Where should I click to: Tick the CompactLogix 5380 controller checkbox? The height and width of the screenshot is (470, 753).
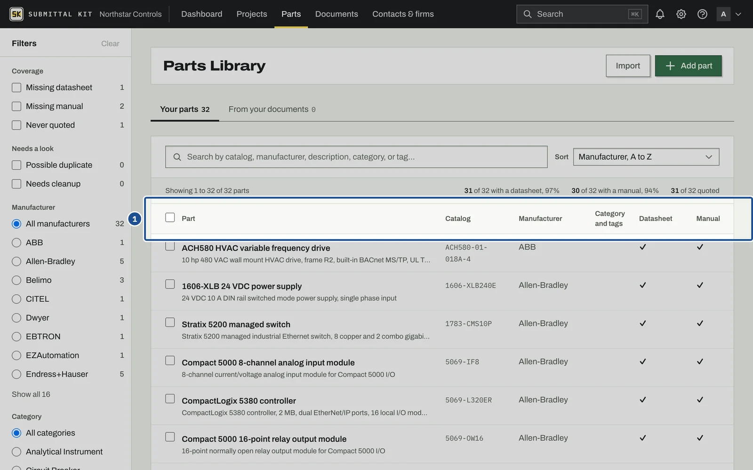coord(170,399)
